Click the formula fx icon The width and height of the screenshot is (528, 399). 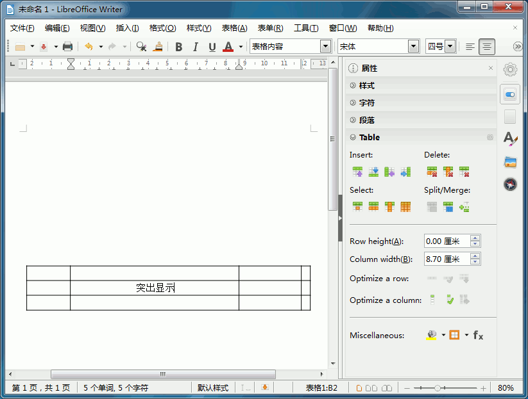pyautogui.click(x=478, y=335)
